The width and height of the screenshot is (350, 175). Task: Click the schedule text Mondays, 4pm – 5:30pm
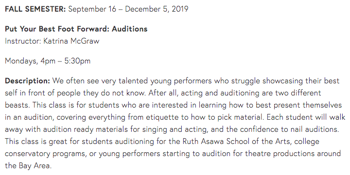point(48,61)
